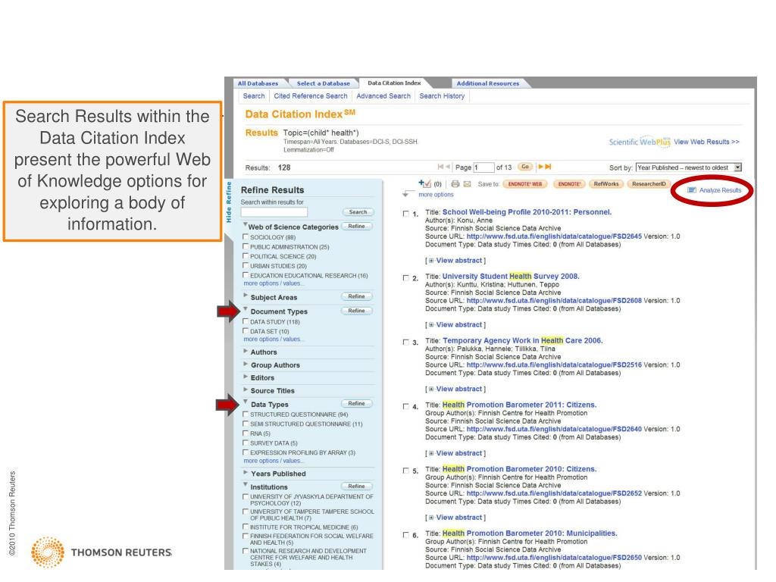Save to ENDNOTE button

(x=570, y=184)
